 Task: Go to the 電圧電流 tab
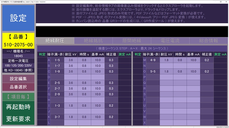[x=170, y=41]
